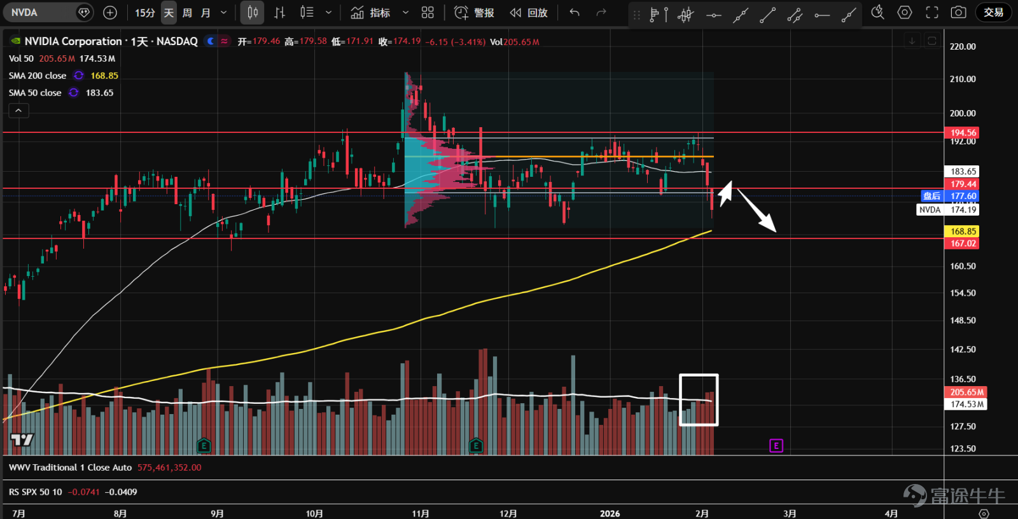Viewport: 1018px width, 519px height.
Task: Open the 指标 indicators panel
Action: [372, 12]
